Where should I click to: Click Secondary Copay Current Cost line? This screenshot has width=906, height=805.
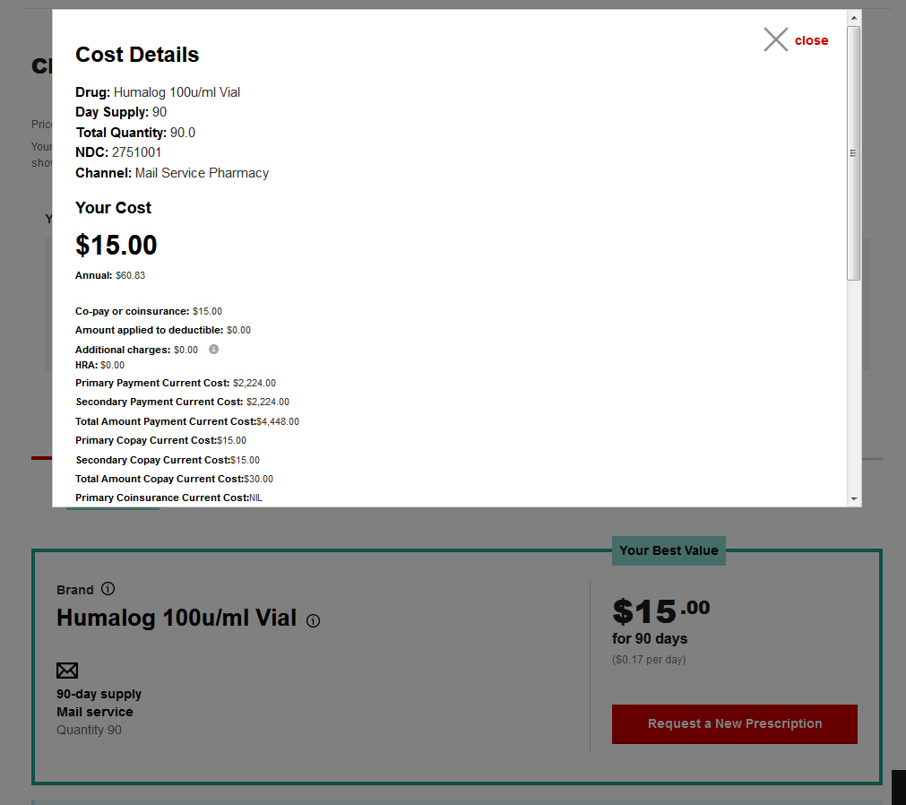click(168, 460)
